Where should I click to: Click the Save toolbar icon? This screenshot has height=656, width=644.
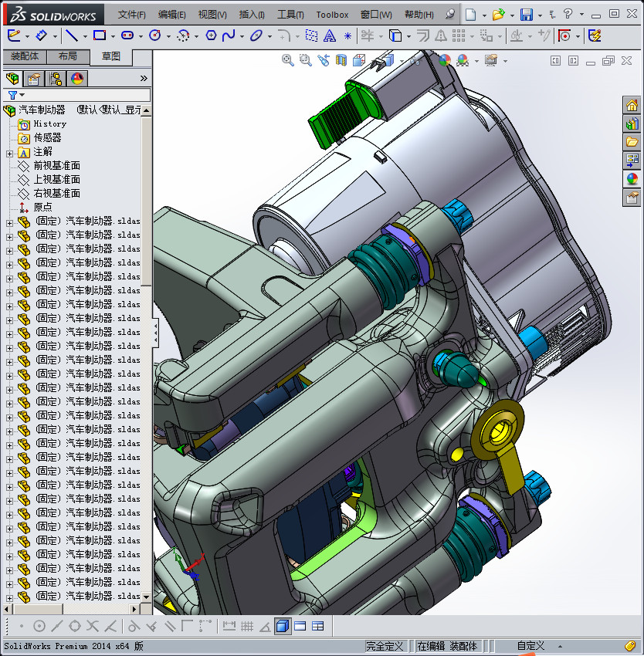tap(526, 15)
